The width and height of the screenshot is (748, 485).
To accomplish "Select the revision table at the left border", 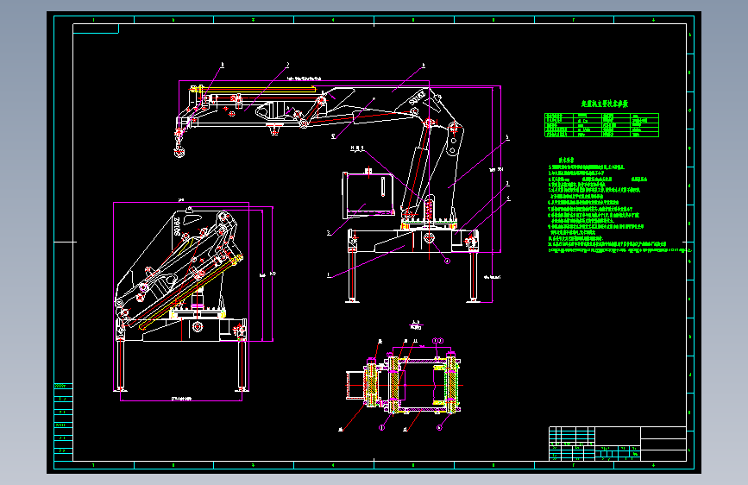I will (63, 421).
